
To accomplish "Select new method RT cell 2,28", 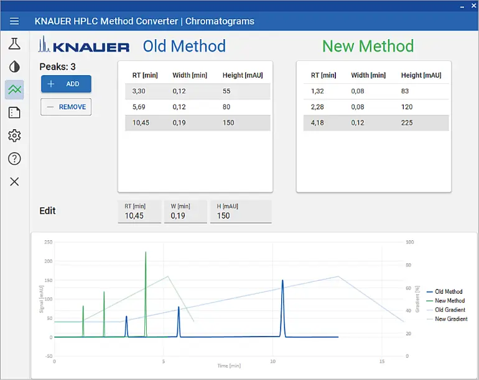I will click(x=317, y=107).
